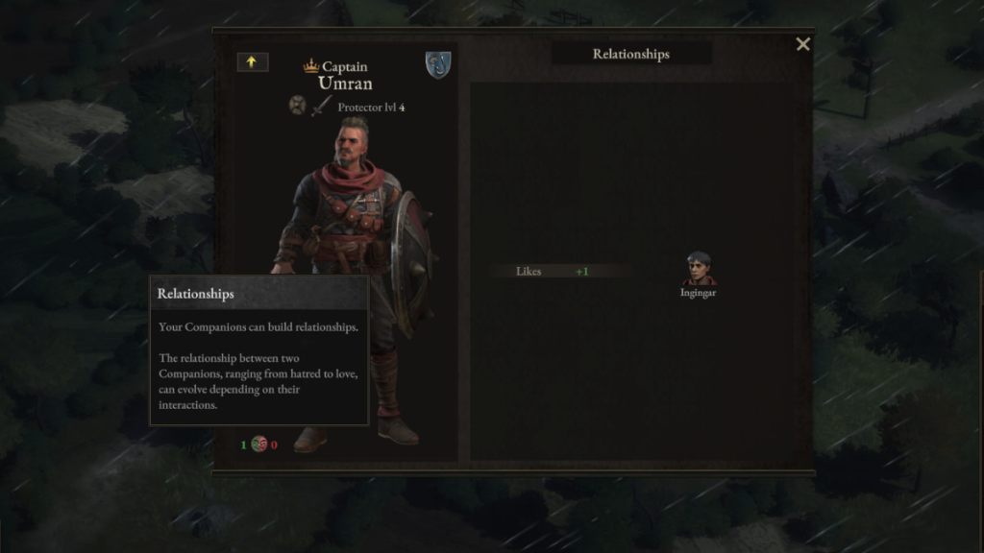Viewport: 984px width, 553px height.
Task: Click the Relationships tooltip title
Action: (x=195, y=294)
